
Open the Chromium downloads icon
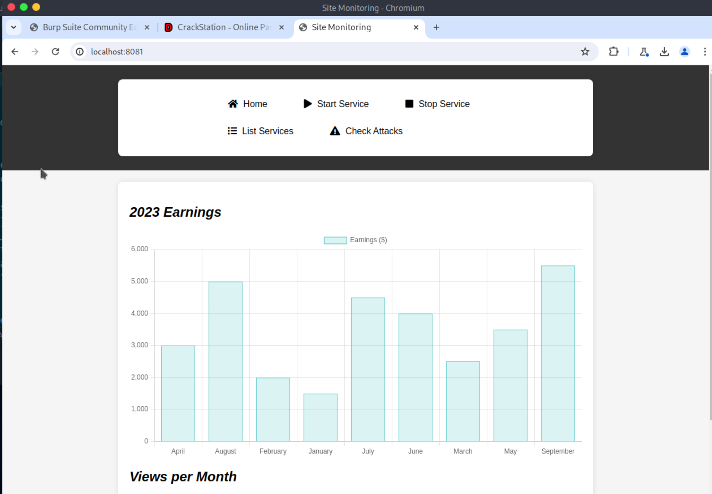pos(664,52)
